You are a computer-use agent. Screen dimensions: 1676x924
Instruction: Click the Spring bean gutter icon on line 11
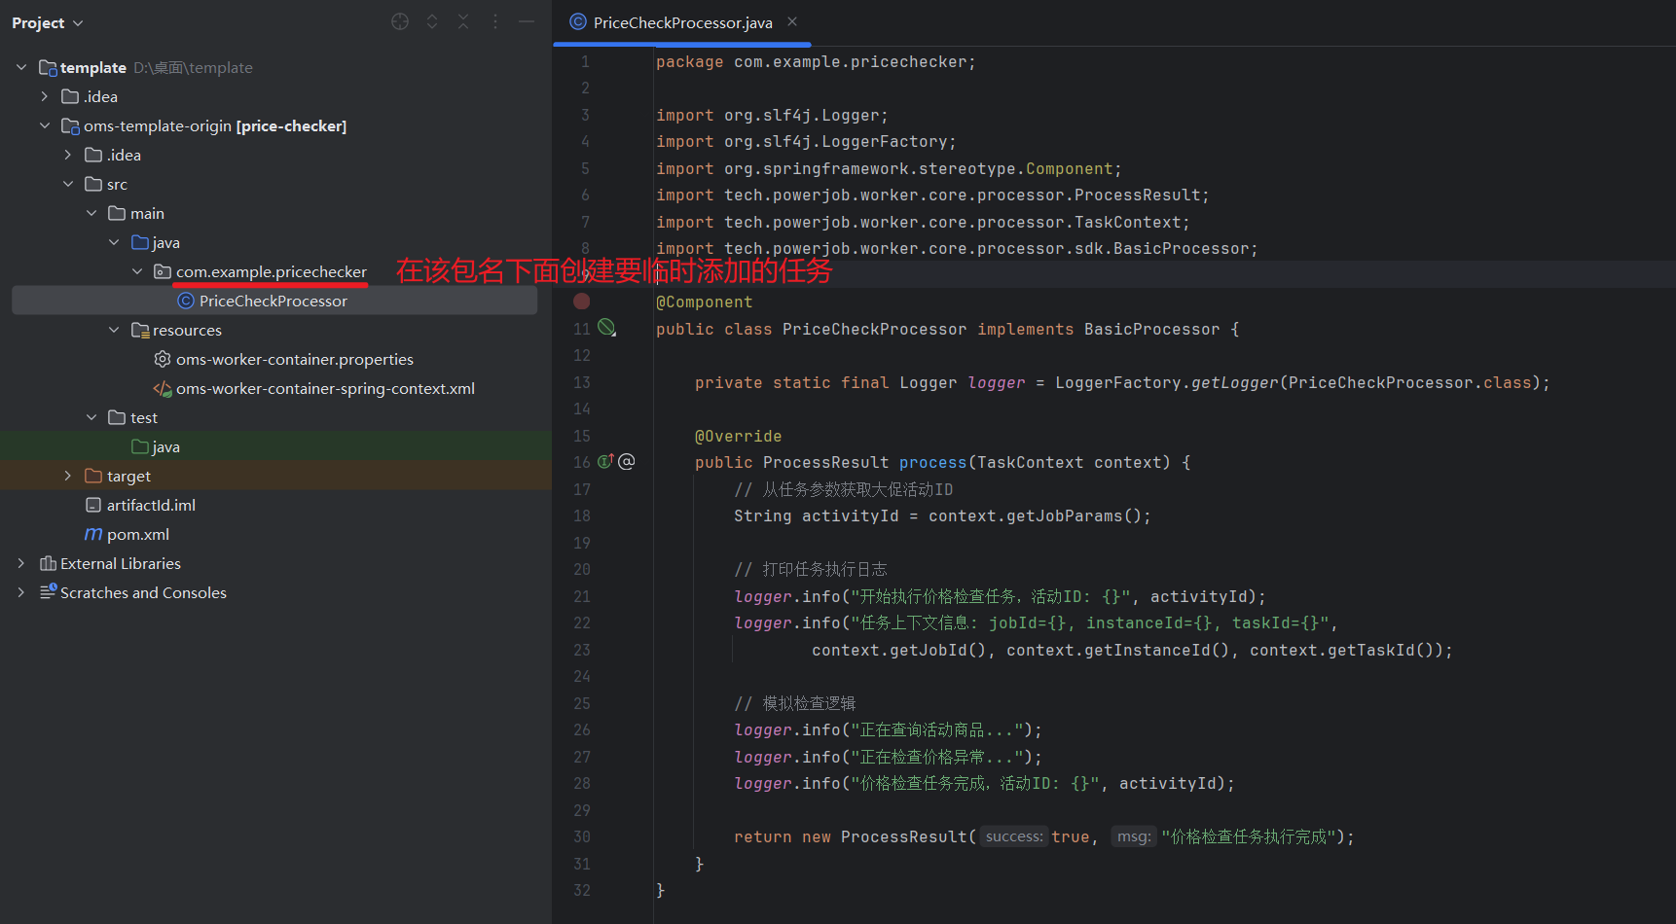click(607, 328)
